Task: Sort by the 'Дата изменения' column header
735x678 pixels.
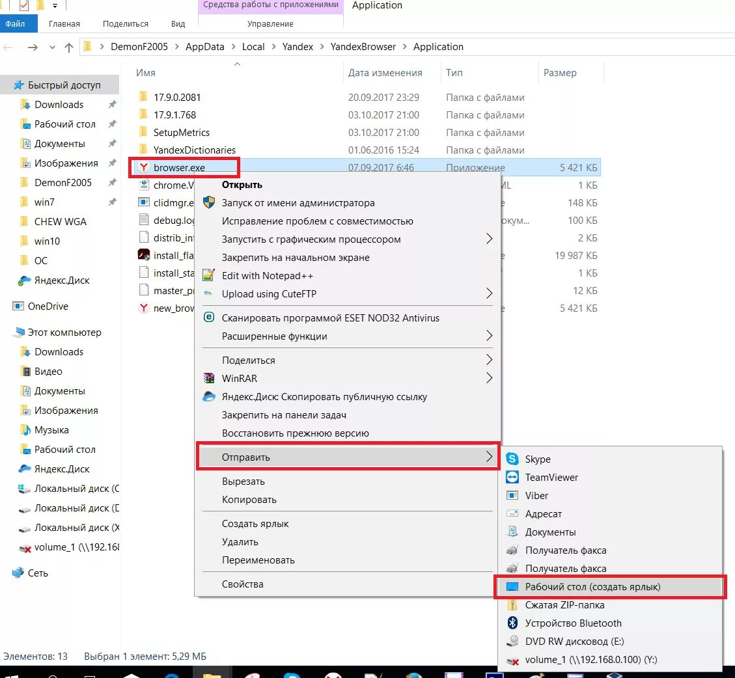Action: (x=385, y=73)
